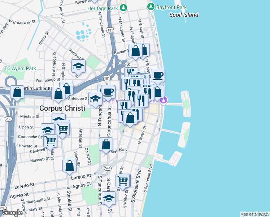
Task: Click the Heritage Park tree pin
Action: [123, 8]
